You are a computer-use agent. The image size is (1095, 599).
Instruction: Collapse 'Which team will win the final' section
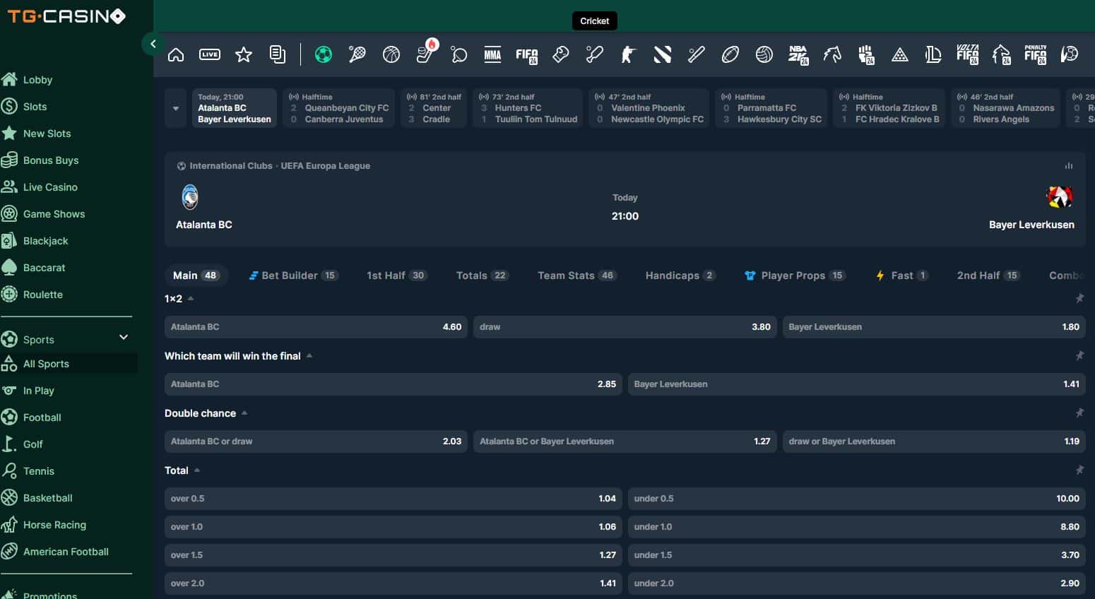(309, 356)
